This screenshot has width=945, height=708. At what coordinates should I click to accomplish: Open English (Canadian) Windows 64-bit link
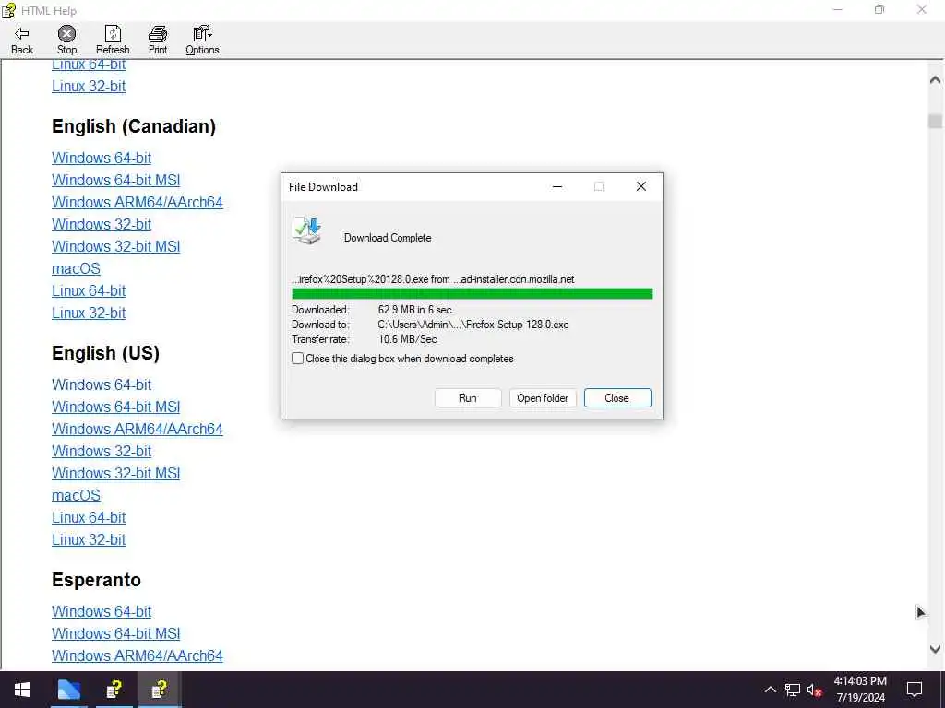coord(102,158)
